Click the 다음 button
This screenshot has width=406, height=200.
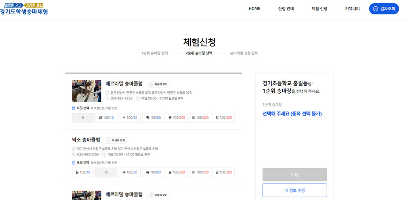pyautogui.click(x=295, y=175)
